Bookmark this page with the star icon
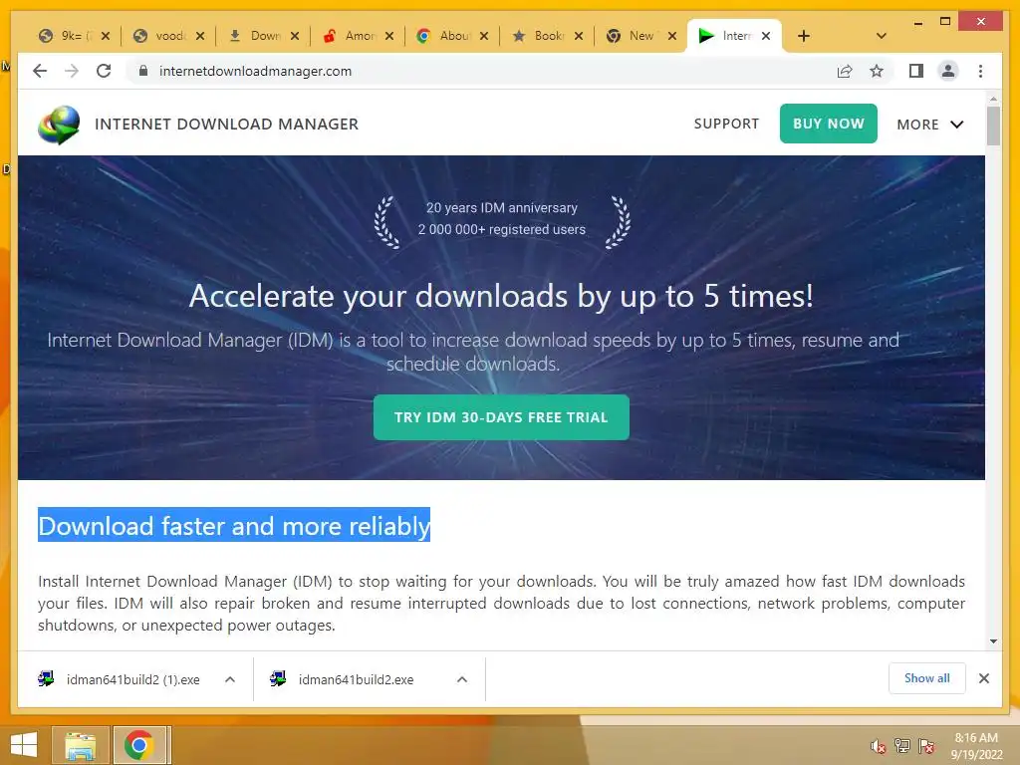Viewport: 1020px width, 765px height. click(877, 71)
